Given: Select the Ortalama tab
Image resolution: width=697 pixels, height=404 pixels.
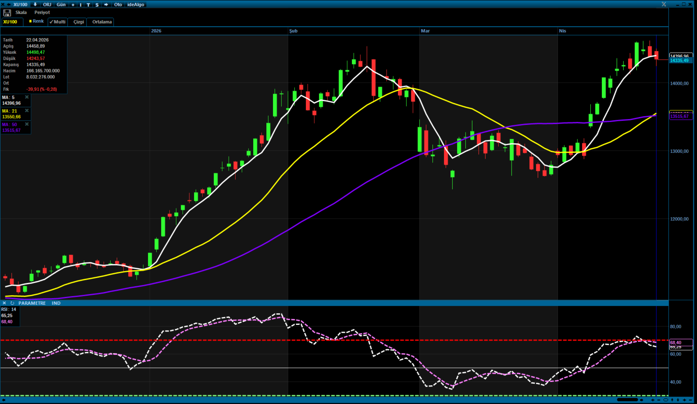Looking at the screenshot, I should 102,22.
